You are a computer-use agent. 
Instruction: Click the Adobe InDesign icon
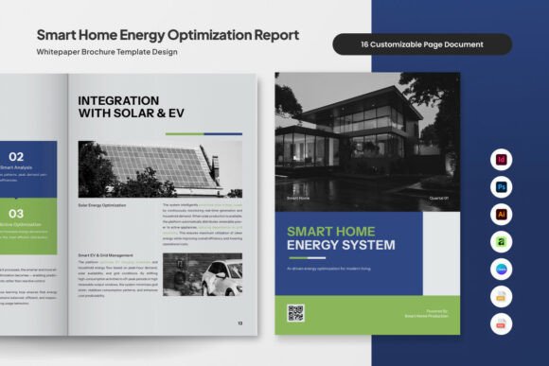501,160
